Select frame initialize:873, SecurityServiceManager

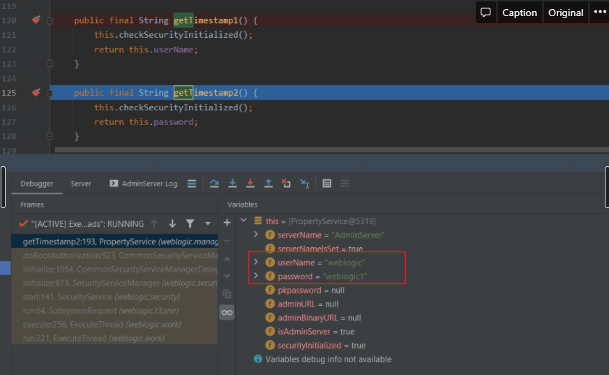coord(114,283)
